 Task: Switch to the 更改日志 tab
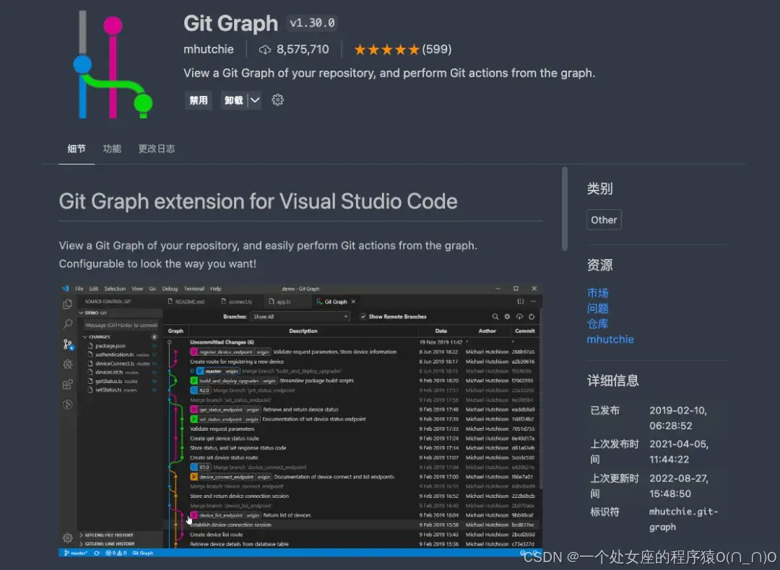[157, 149]
